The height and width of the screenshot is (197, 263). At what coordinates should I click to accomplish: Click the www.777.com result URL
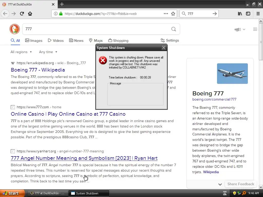[39, 107]
